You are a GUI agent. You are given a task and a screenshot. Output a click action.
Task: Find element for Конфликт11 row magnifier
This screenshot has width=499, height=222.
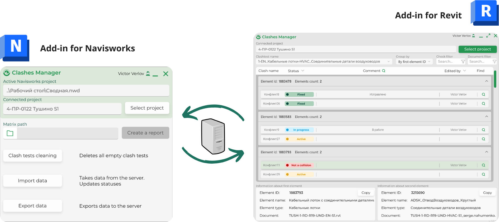tap(483, 165)
